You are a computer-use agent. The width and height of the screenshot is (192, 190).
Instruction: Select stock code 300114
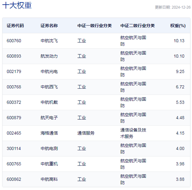point(14,149)
